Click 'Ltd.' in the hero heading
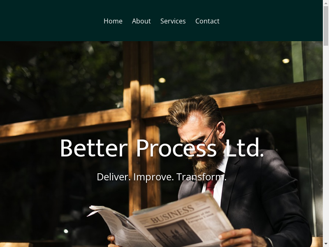 (244, 147)
